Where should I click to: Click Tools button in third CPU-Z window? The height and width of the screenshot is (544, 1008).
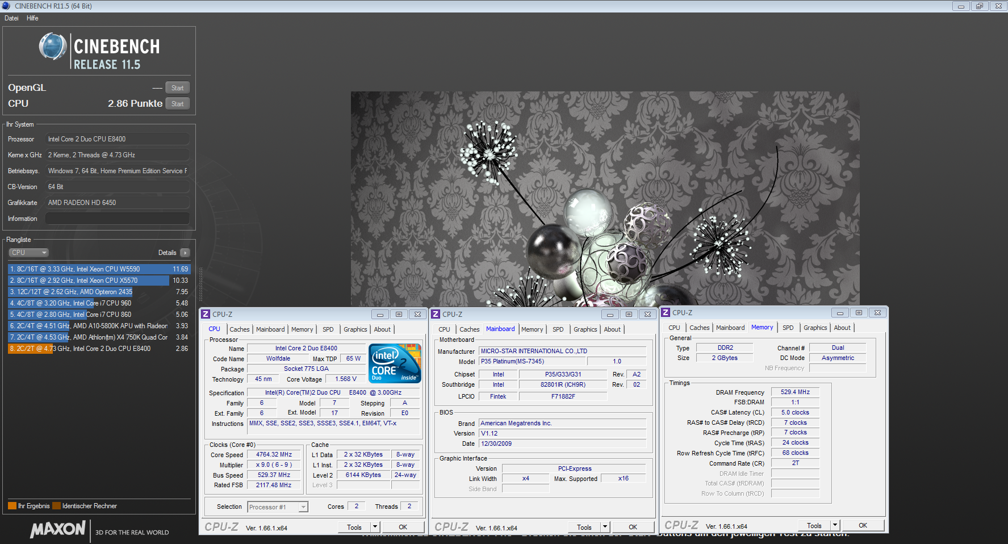pyautogui.click(x=814, y=526)
